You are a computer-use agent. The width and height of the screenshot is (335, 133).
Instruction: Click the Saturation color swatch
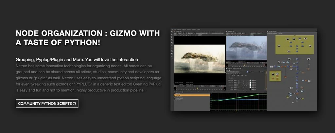click(x=250, y=81)
